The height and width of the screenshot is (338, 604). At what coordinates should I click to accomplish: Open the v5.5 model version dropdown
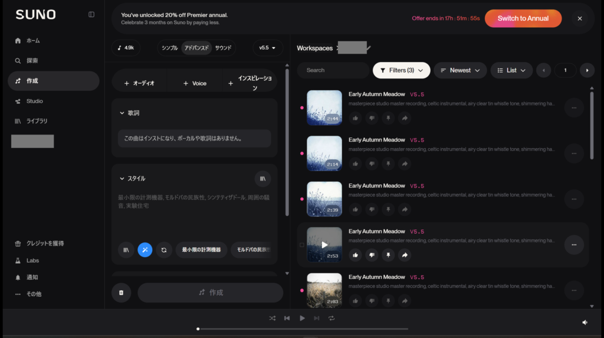point(267,48)
